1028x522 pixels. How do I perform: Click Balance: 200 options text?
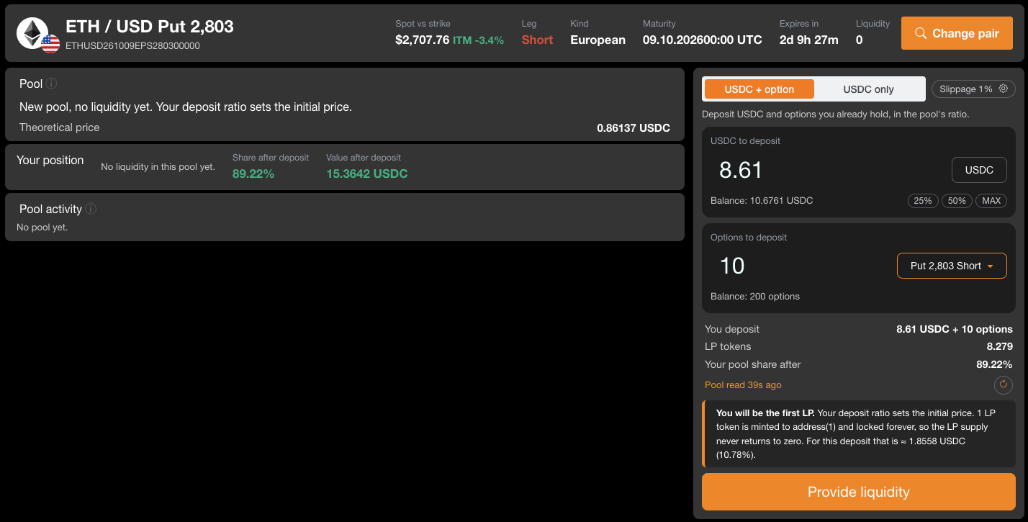pos(755,297)
